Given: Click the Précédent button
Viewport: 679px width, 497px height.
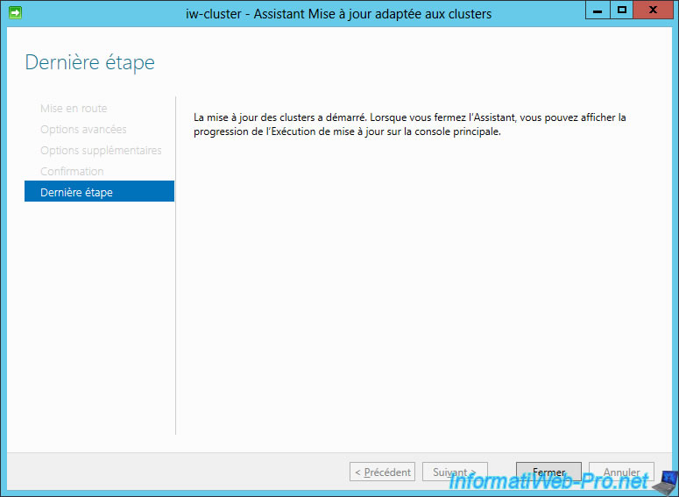Looking at the screenshot, I should (x=382, y=472).
